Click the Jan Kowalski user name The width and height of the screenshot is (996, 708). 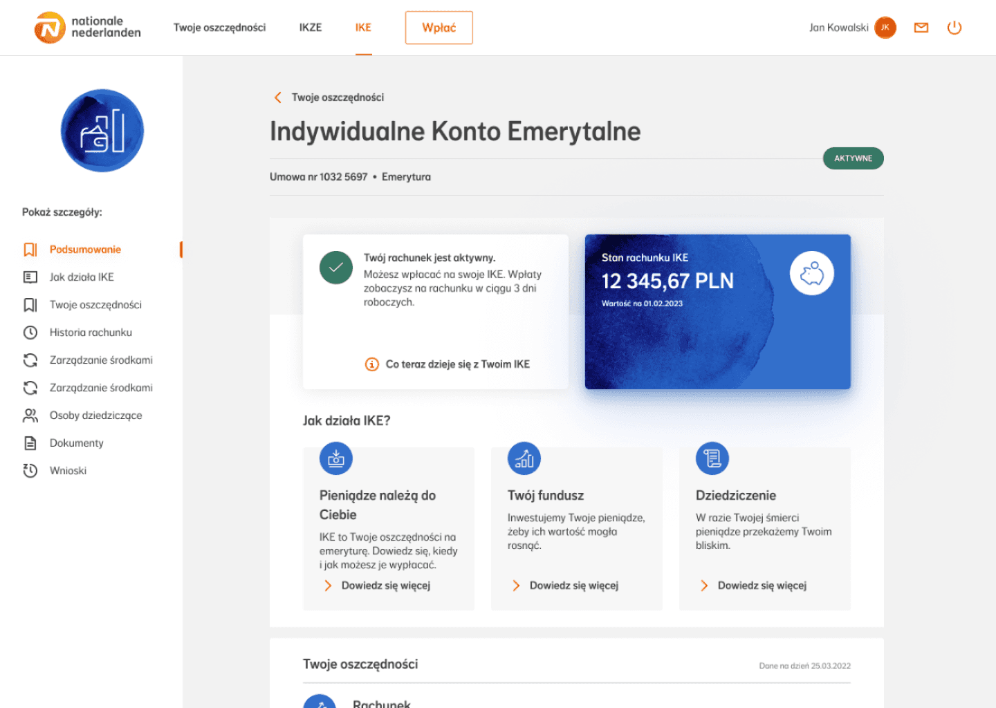point(838,28)
